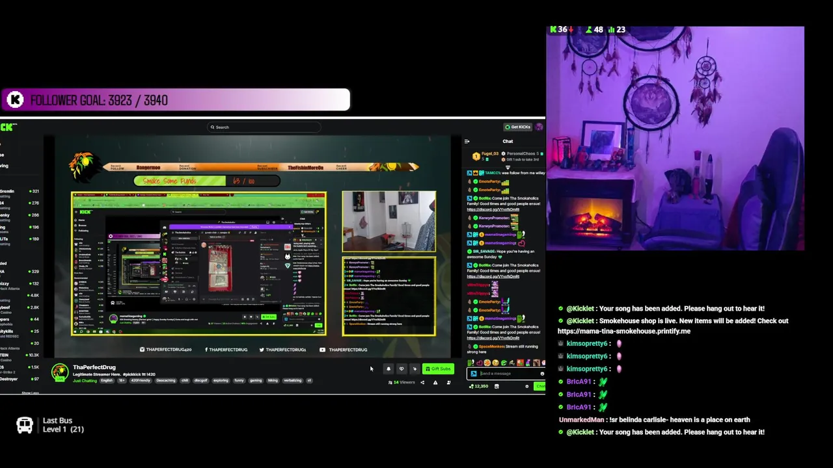This screenshot has height=468, width=833.
Task: Select the verbalizing tag
Action: [293, 380]
